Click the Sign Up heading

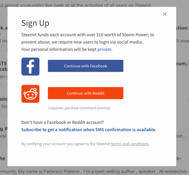(35, 23)
